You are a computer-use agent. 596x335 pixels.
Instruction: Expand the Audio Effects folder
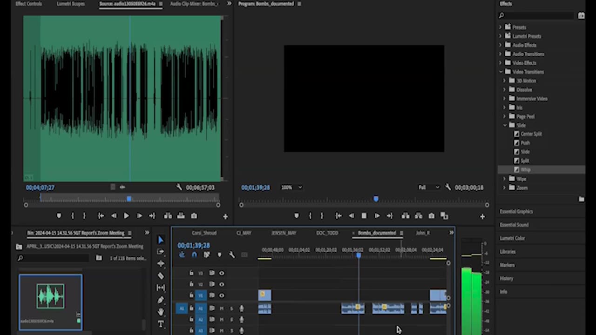[501, 45]
